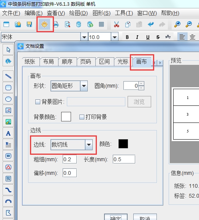Screen dimensions: 199x220
Task: Open the 文件(F) menu
Action: pyautogui.click(x=11, y=13)
